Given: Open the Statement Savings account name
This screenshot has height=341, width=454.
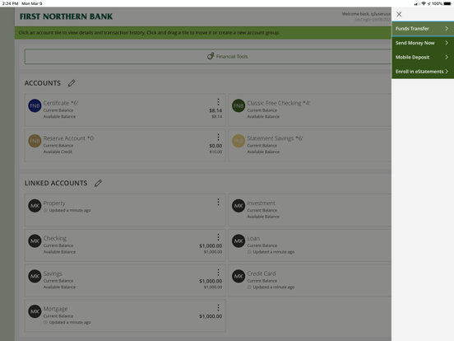Looking at the screenshot, I should pyautogui.click(x=275, y=138).
